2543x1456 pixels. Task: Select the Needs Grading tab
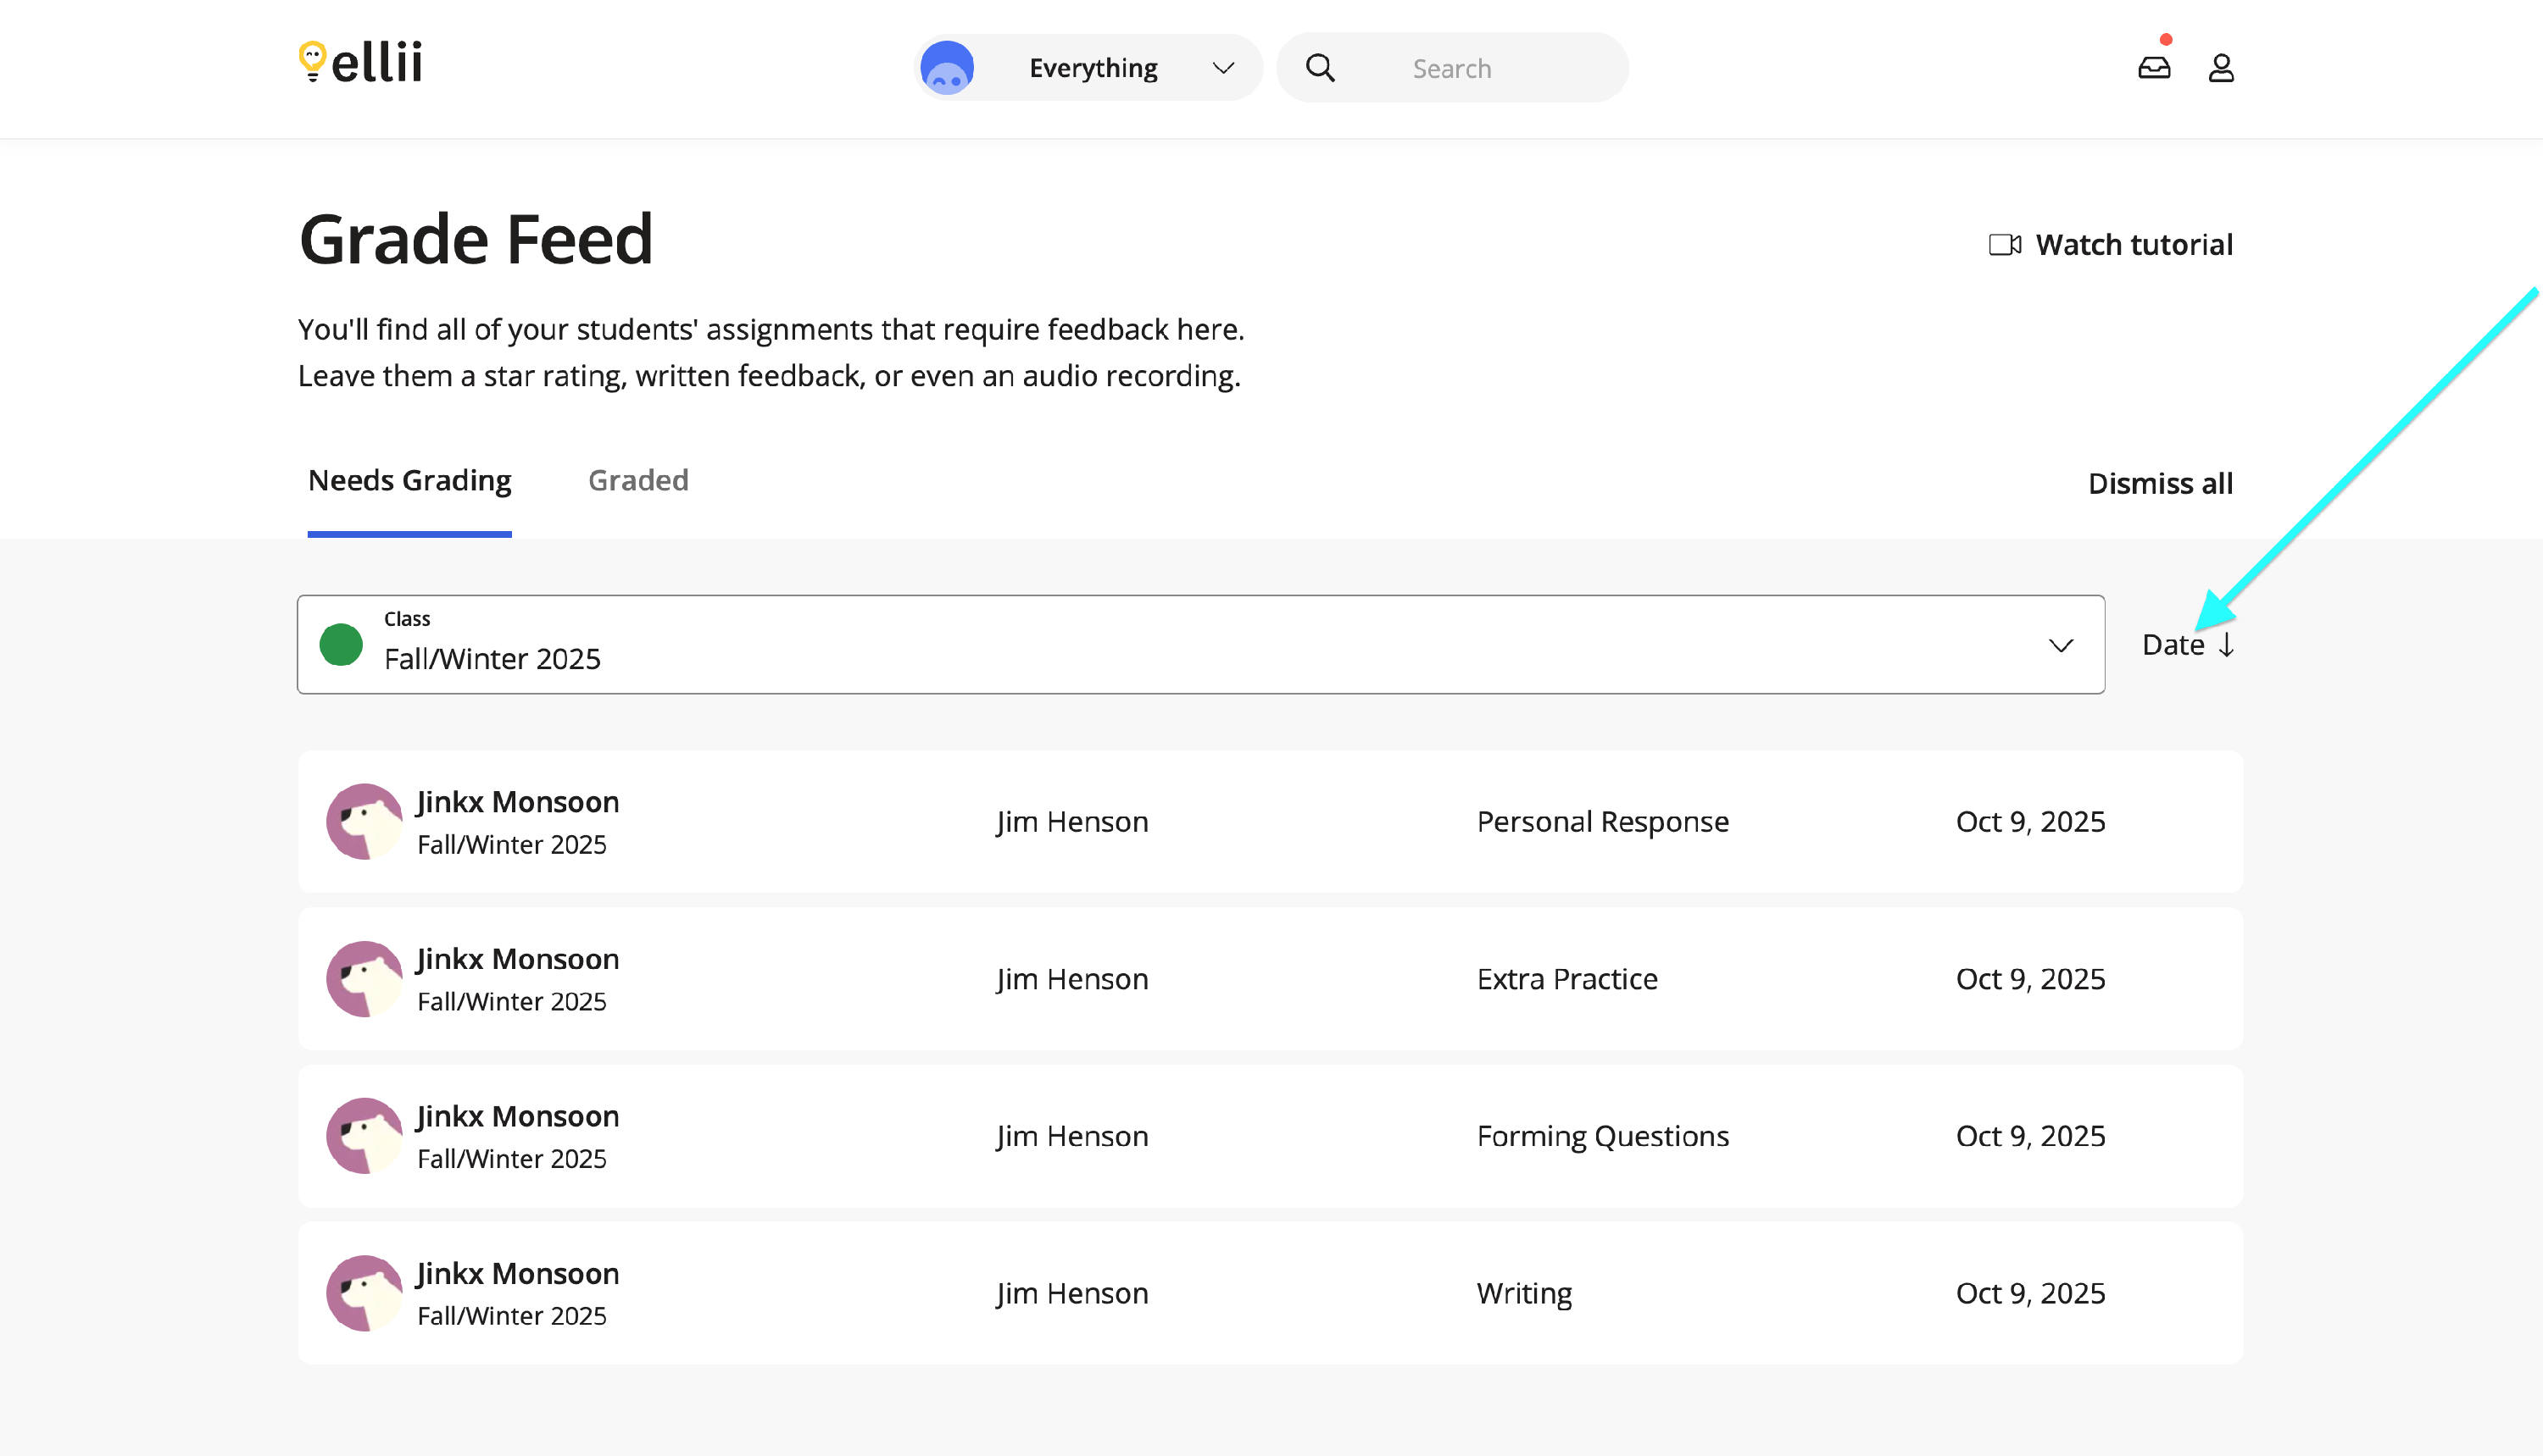[x=409, y=481]
